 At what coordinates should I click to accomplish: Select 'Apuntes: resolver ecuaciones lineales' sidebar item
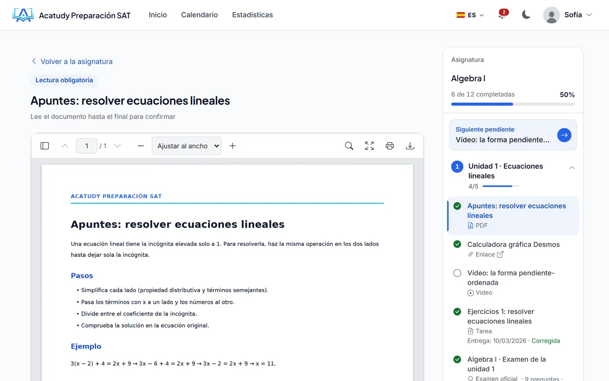click(x=513, y=216)
